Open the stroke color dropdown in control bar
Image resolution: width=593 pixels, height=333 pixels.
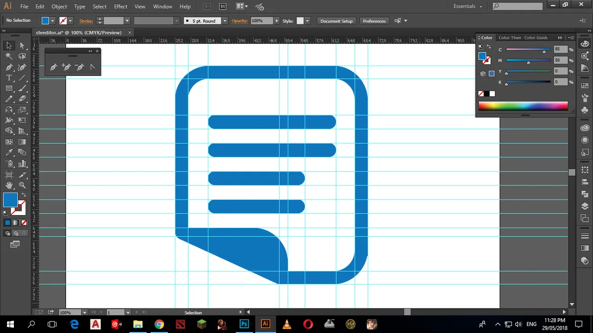[x=70, y=21]
